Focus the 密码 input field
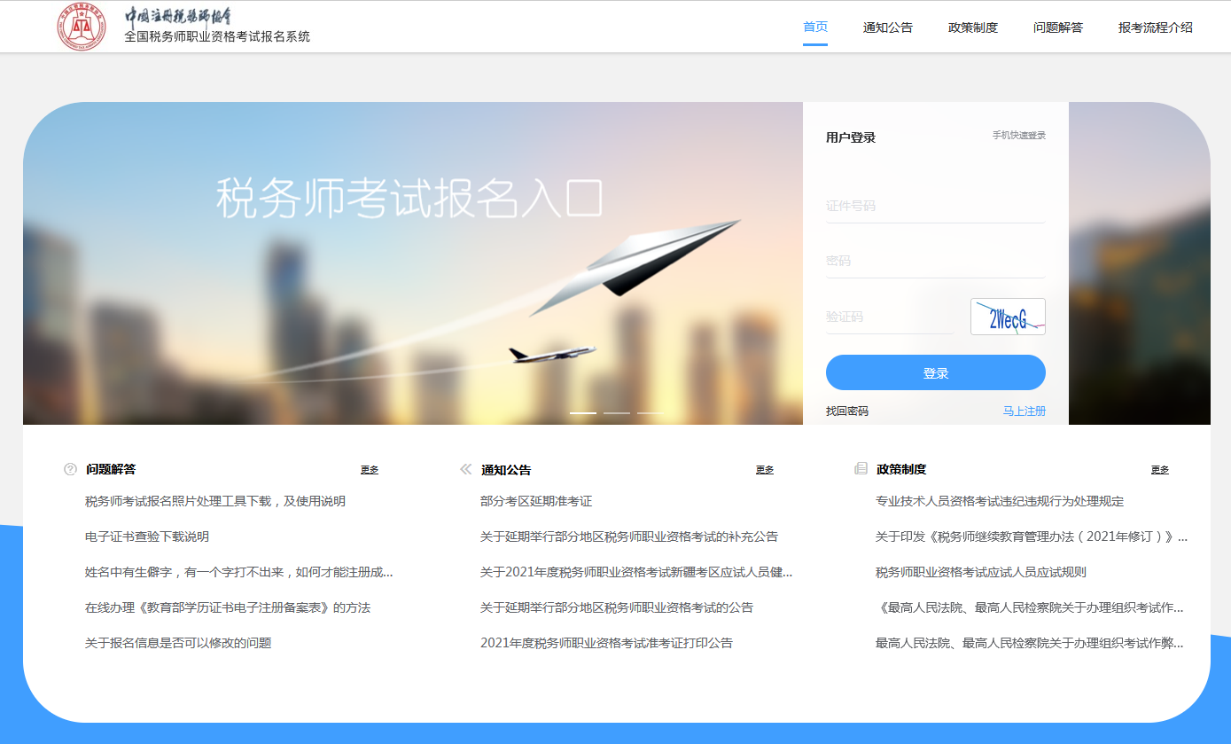The image size is (1231, 744). [935, 261]
